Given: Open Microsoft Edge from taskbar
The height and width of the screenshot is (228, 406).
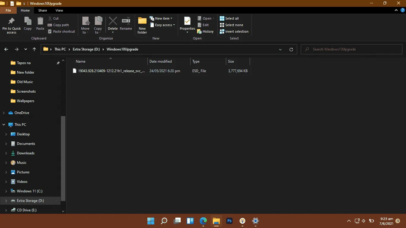Looking at the screenshot, I should coord(203,221).
